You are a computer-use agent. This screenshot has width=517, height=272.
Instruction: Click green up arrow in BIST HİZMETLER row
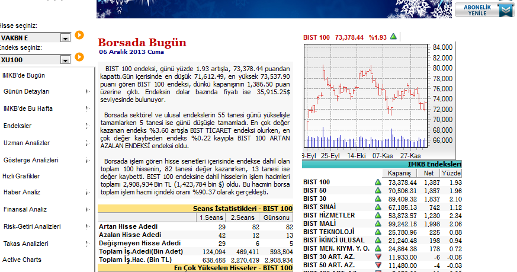click(x=378, y=215)
